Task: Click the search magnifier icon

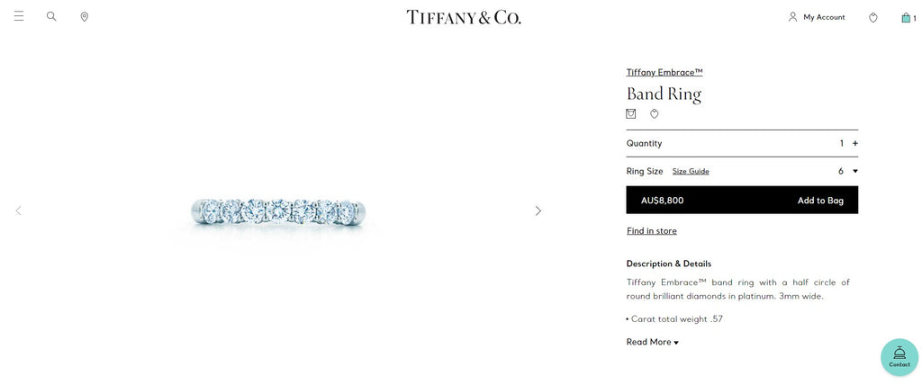Action: point(51,16)
